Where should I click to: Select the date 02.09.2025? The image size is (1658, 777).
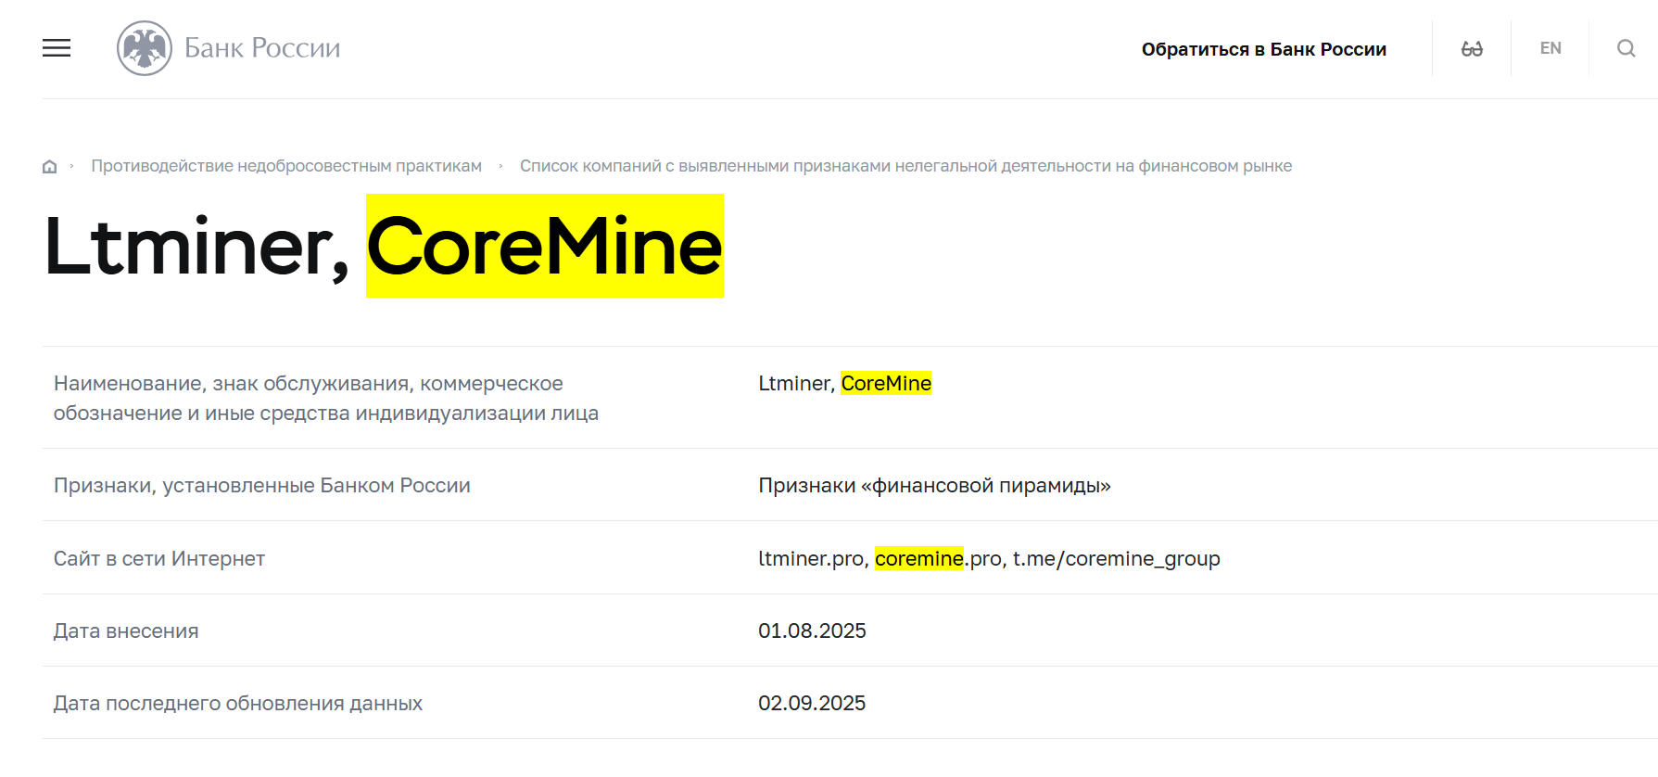pyautogui.click(x=812, y=703)
